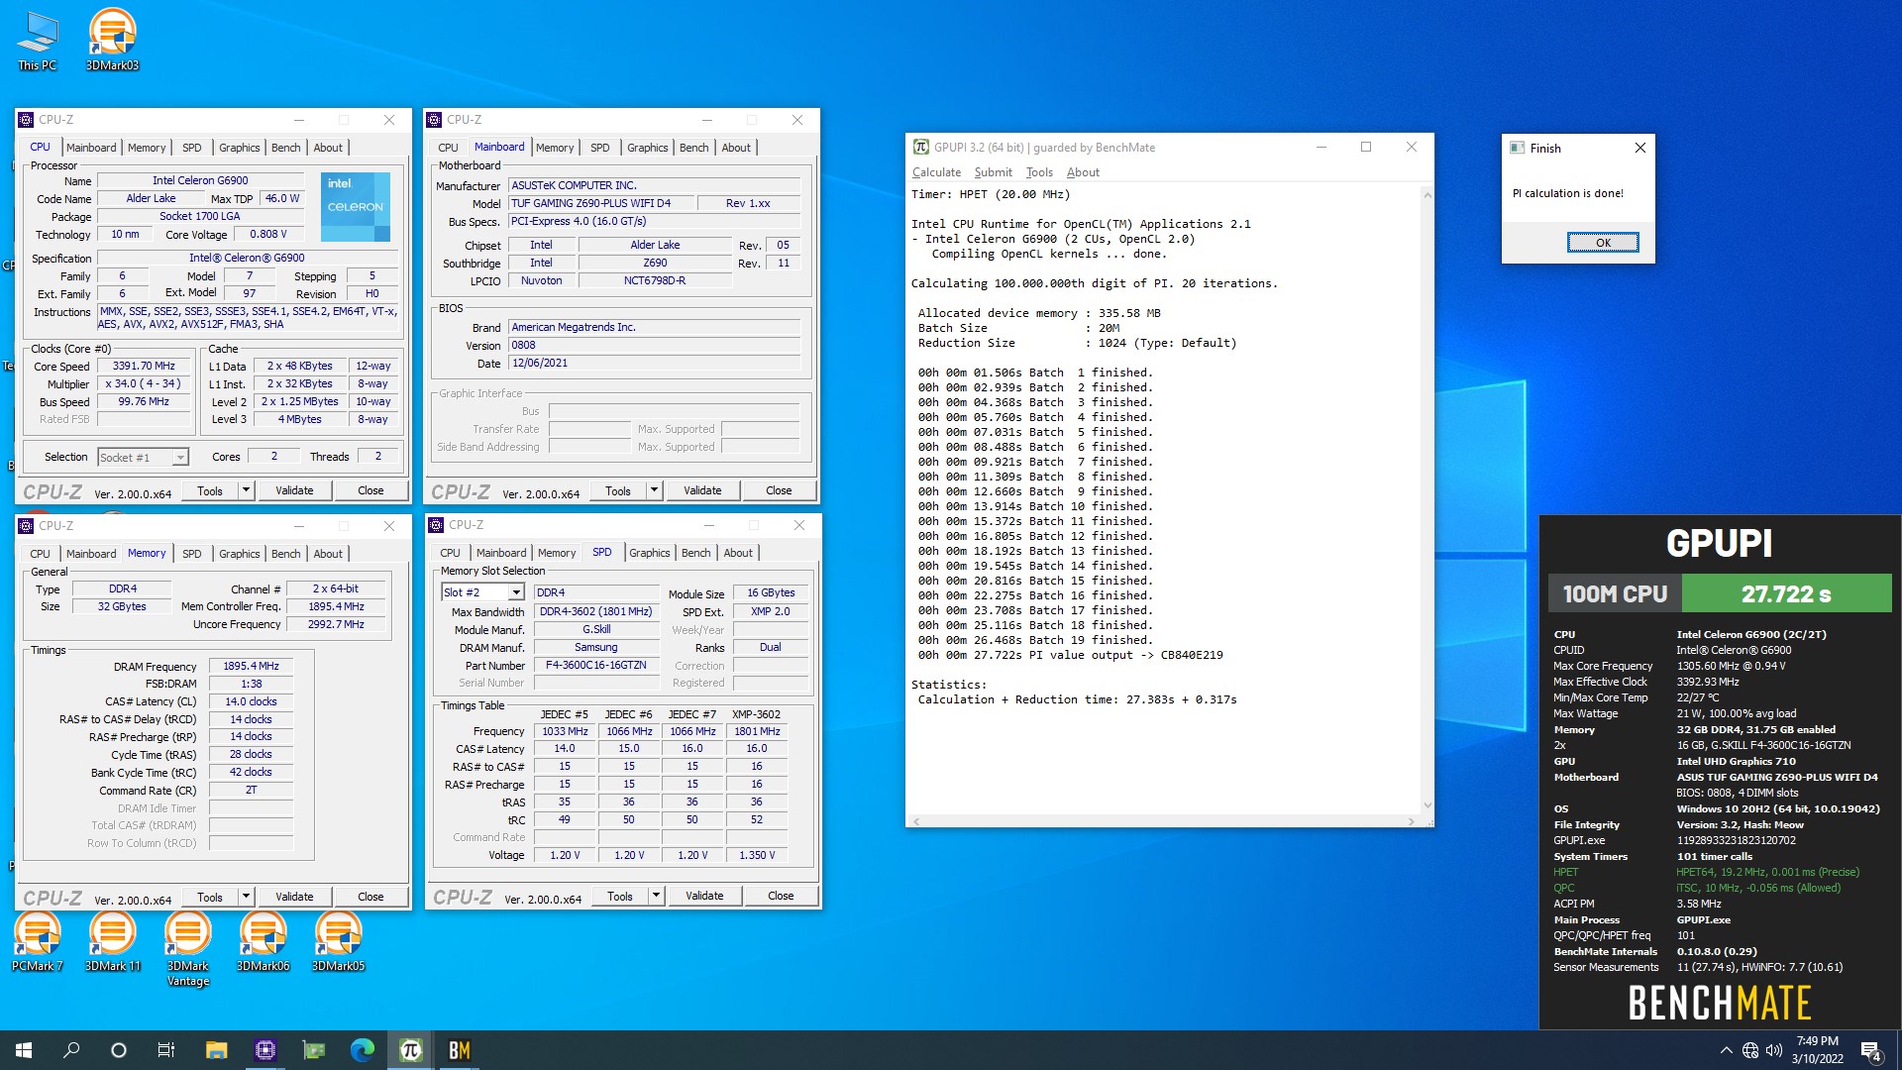Click the Windows Start button

pos(24,1050)
